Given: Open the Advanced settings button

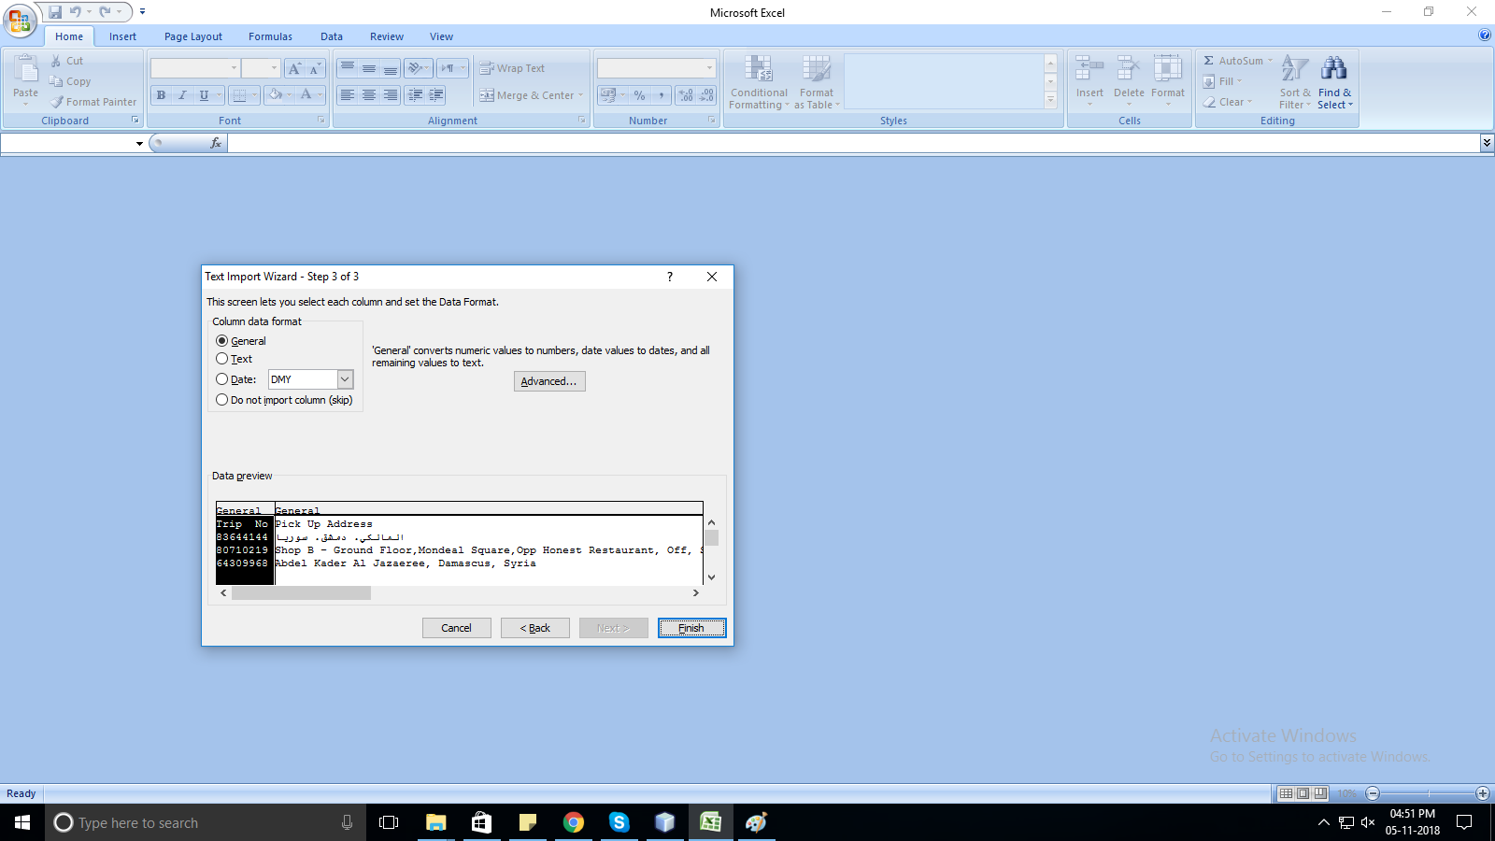Looking at the screenshot, I should [x=549, y=381].
